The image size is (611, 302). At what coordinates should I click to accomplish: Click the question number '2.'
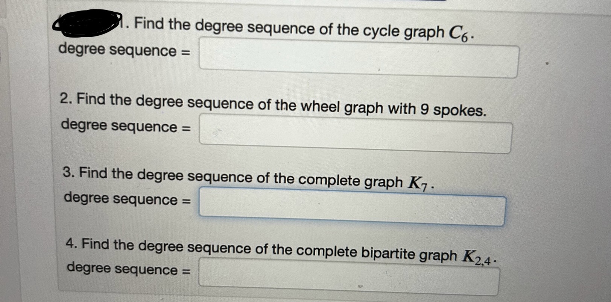[66, 99]
